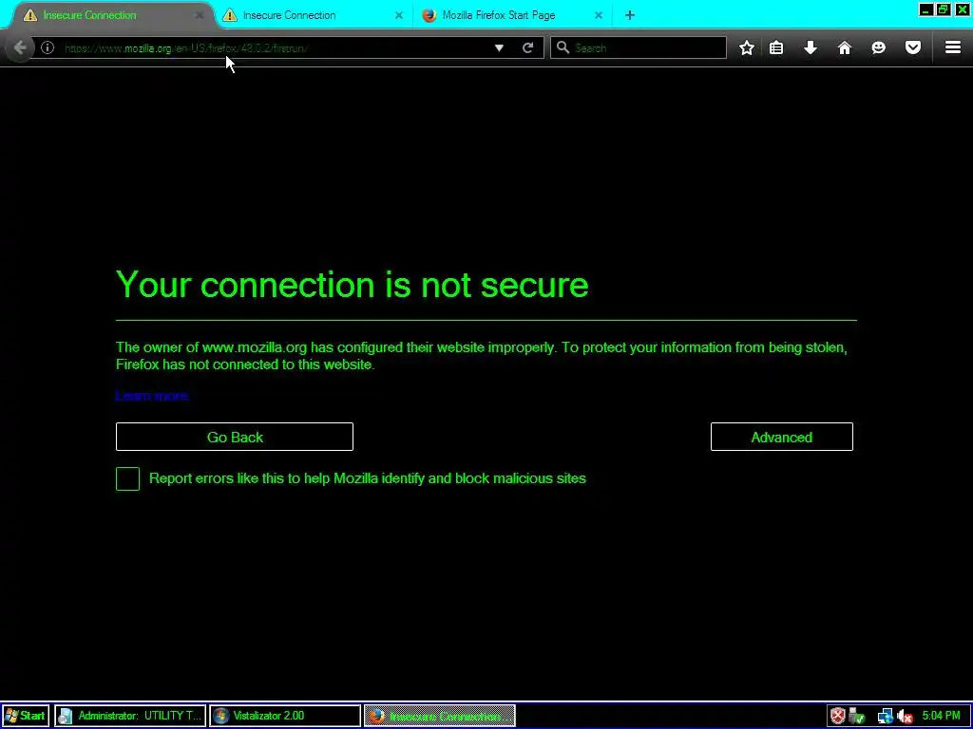Click the 5:04 PM clock
The height and width of the screenshot is (729, 973).
(x=942, y=716)
